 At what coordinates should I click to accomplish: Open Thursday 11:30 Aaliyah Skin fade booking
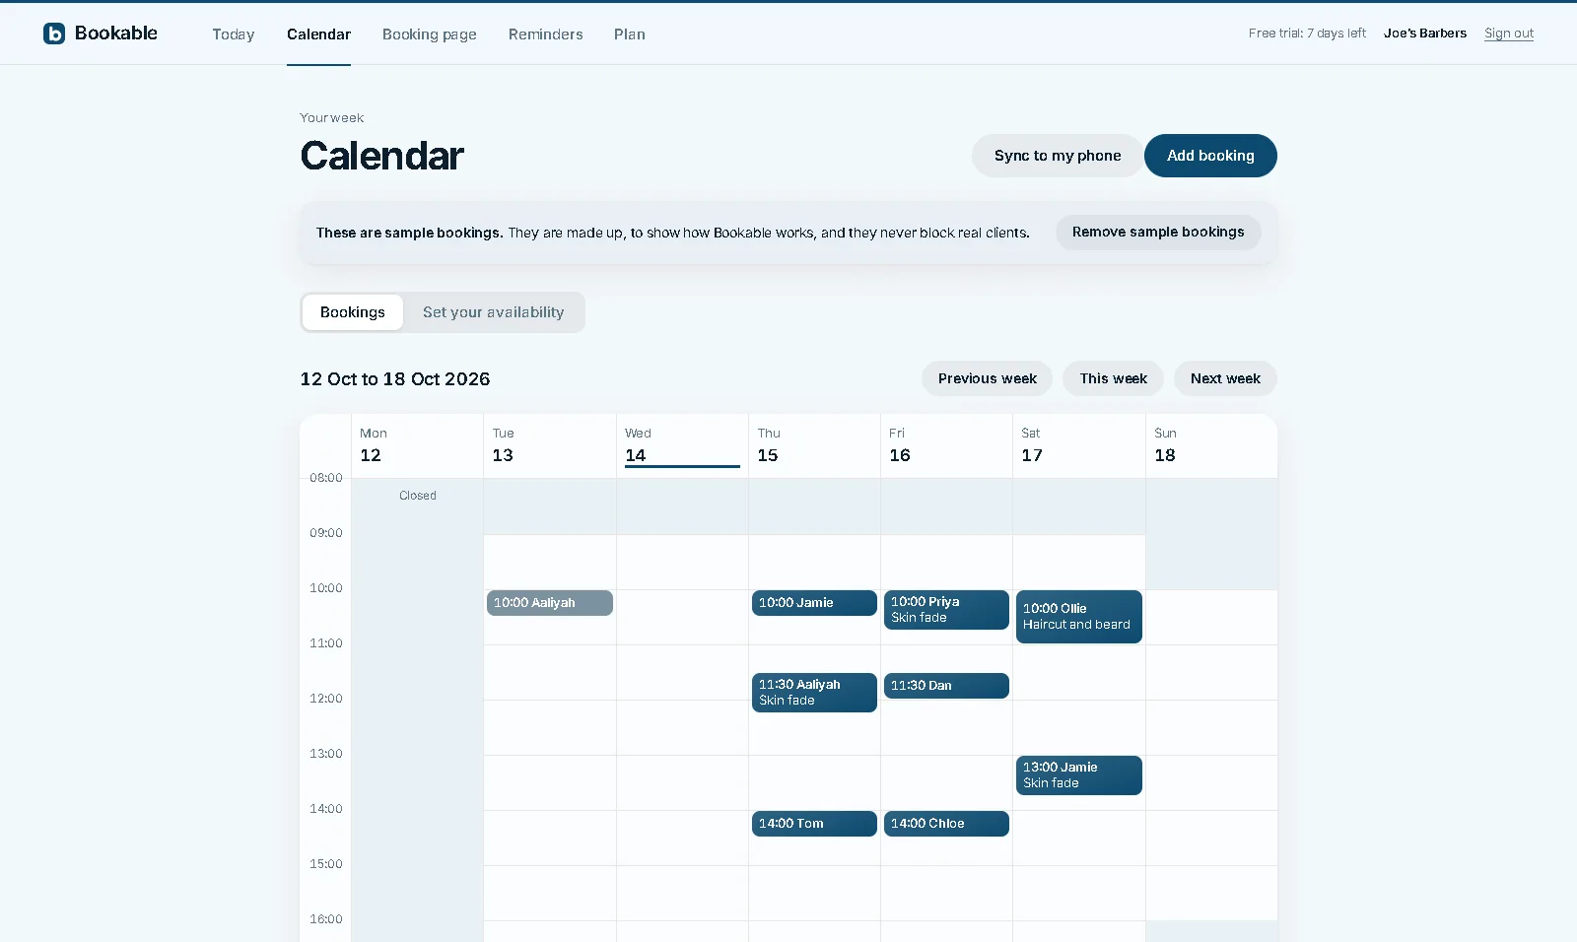(814, 693)
